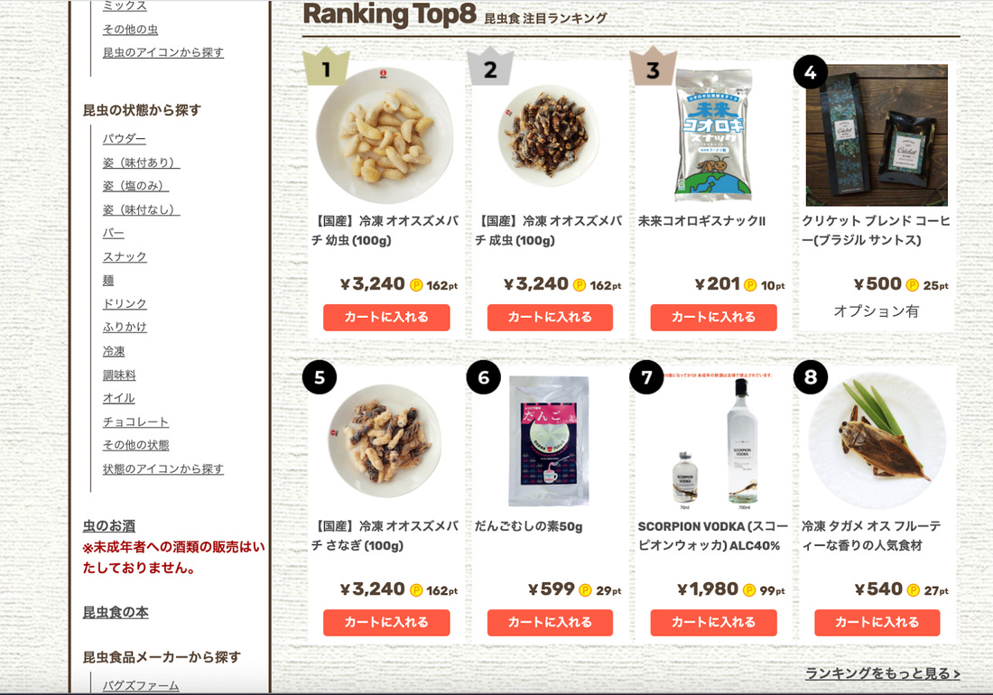Open ランキングをもっと見る link
Image resolution: width=993 pixels, height=695 pixels.
click(882, 673)
